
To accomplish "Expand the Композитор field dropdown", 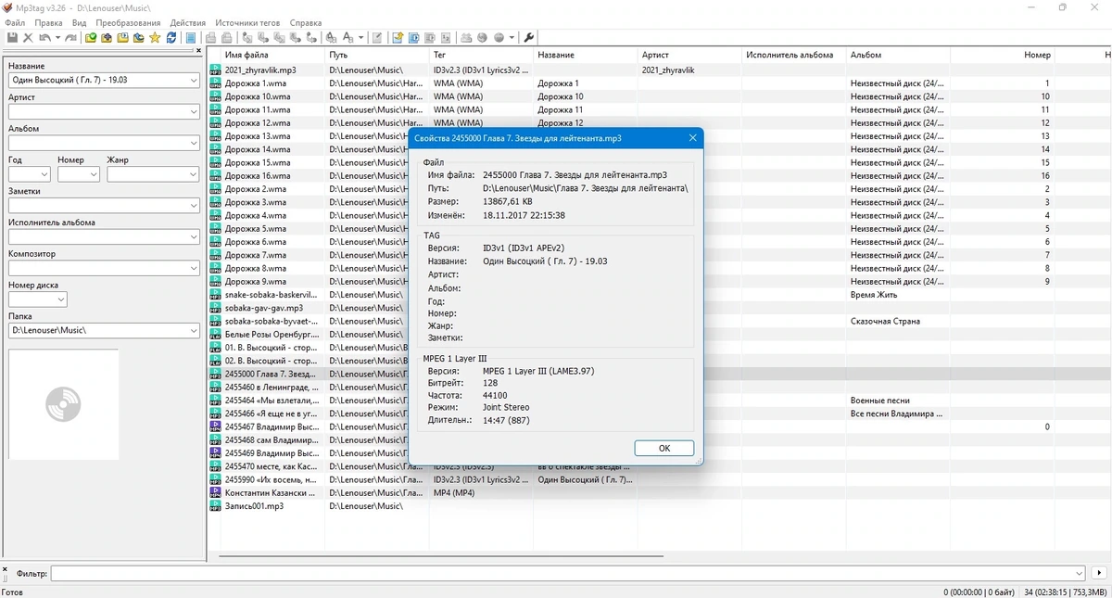I will click(193, 268).
